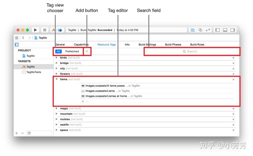
Task: Select Images.xcassets/Llamas at home resource
Action: click(x=157, y=96)
